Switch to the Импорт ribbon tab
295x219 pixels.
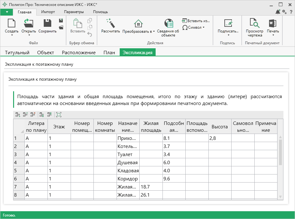pos(48,12)
